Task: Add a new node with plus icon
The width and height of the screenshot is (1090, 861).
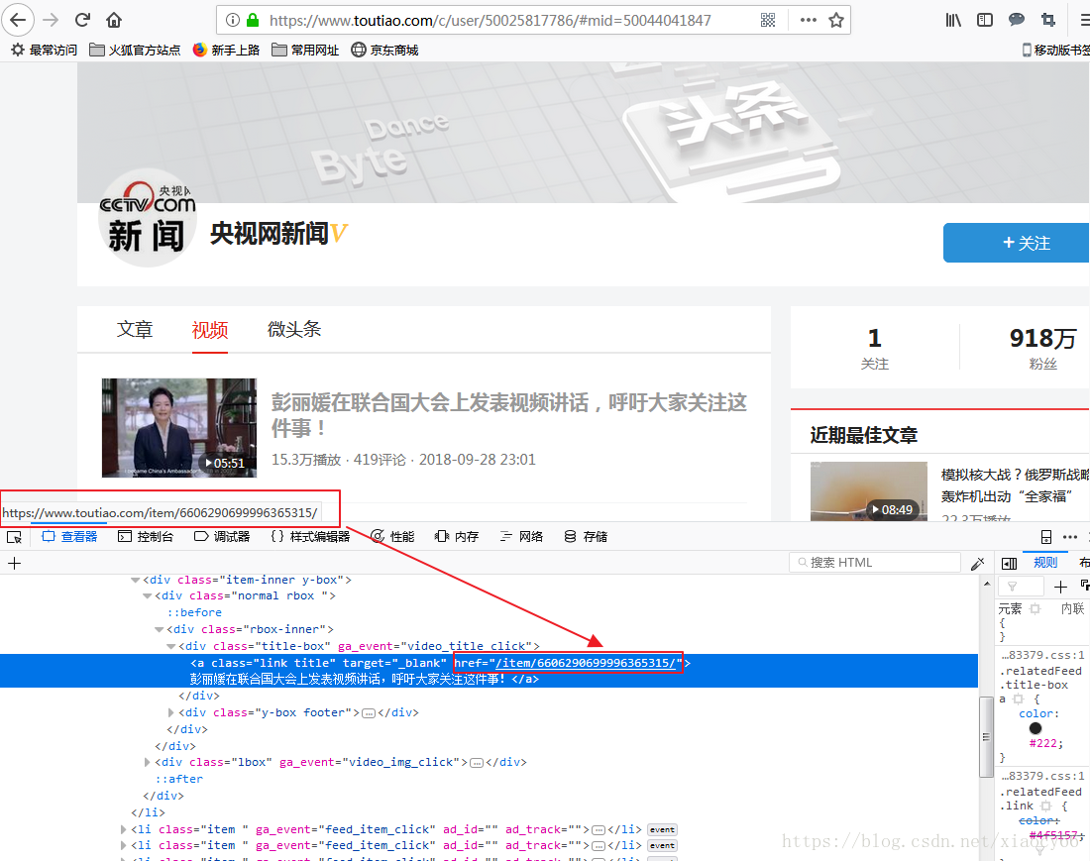Action: (x=15, y=563)
